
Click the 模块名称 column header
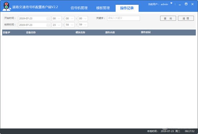pyautogui.click(x=80, y=33)
